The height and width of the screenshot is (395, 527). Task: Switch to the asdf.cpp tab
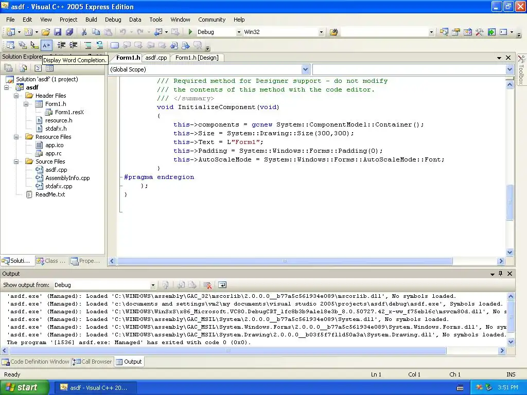click(156, 58)
